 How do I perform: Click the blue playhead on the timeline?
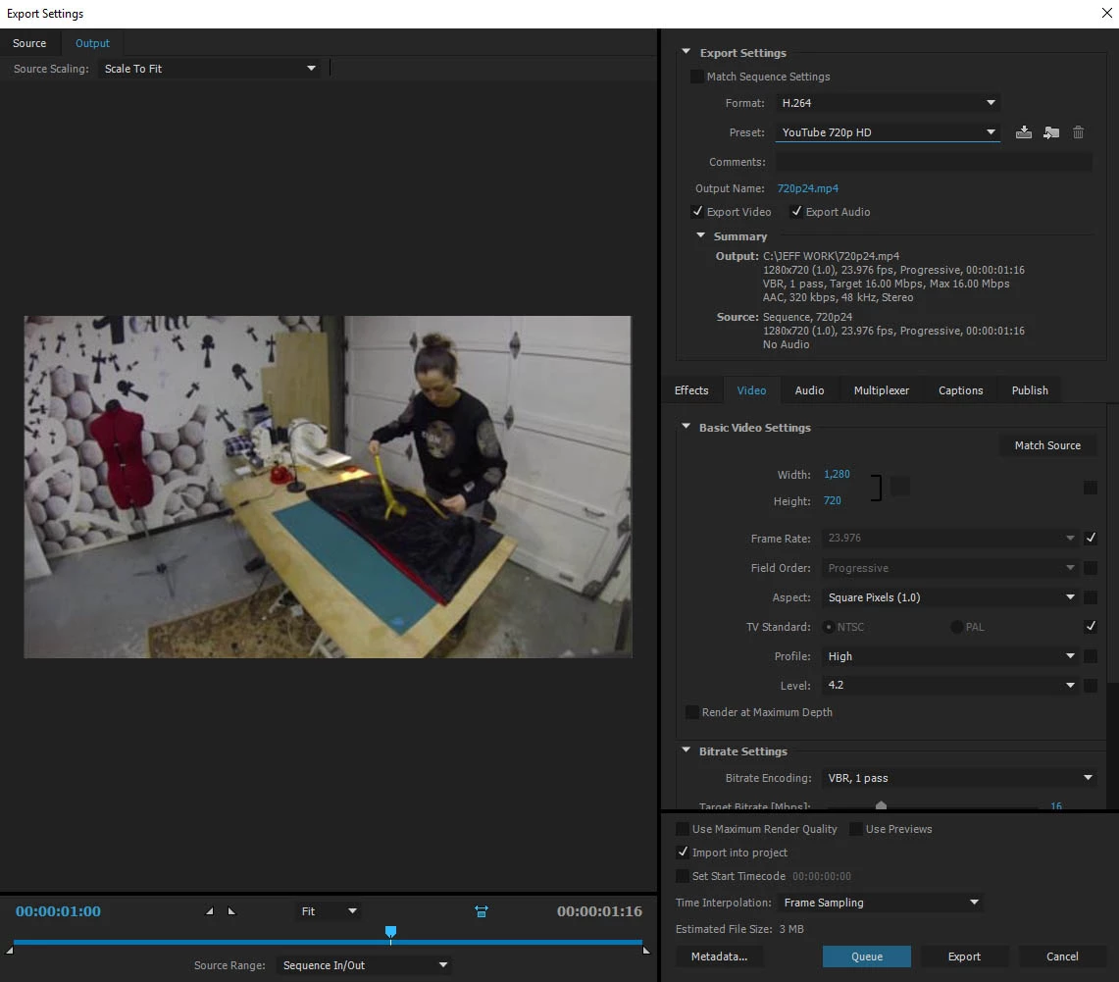click(x=390, y=931)
